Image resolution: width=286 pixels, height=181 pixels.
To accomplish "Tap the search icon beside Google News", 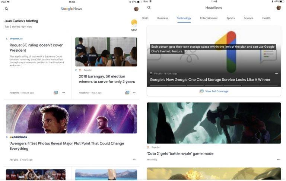I will 7,9.
